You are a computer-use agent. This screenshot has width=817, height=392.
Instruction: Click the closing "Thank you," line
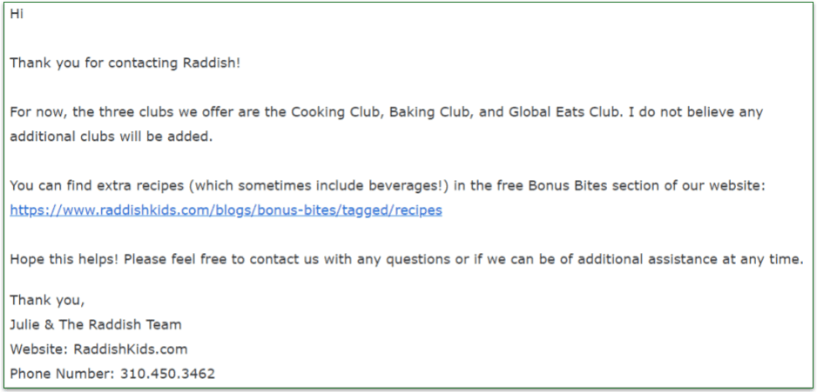click(x=47, y=300)
